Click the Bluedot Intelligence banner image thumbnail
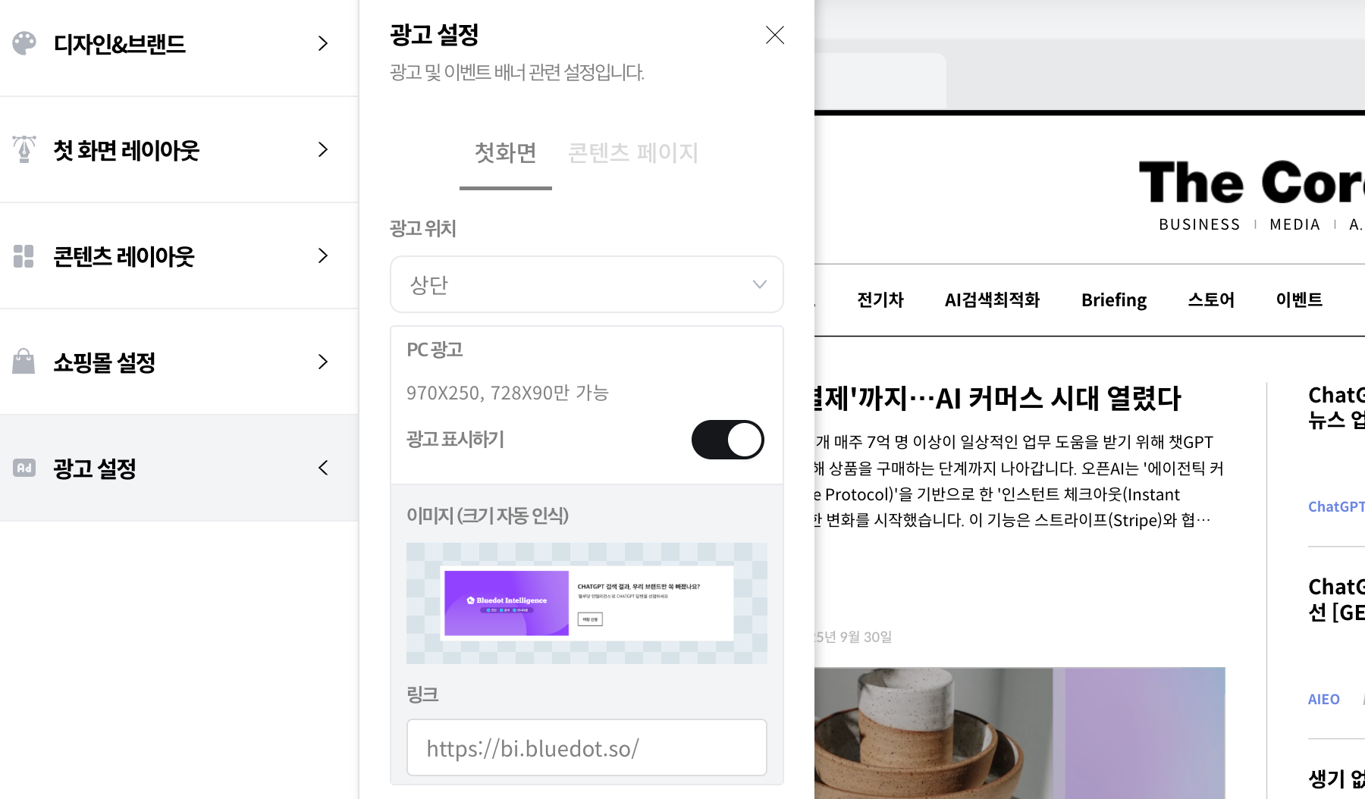 pos(586,603)
